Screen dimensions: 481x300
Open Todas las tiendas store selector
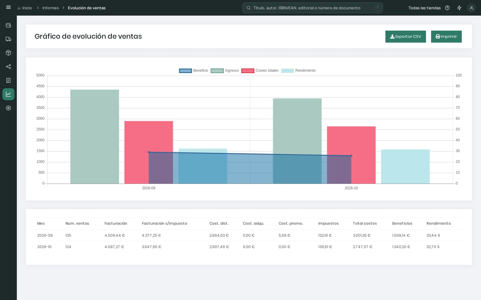pyautogui.click(x=424, y=8)
